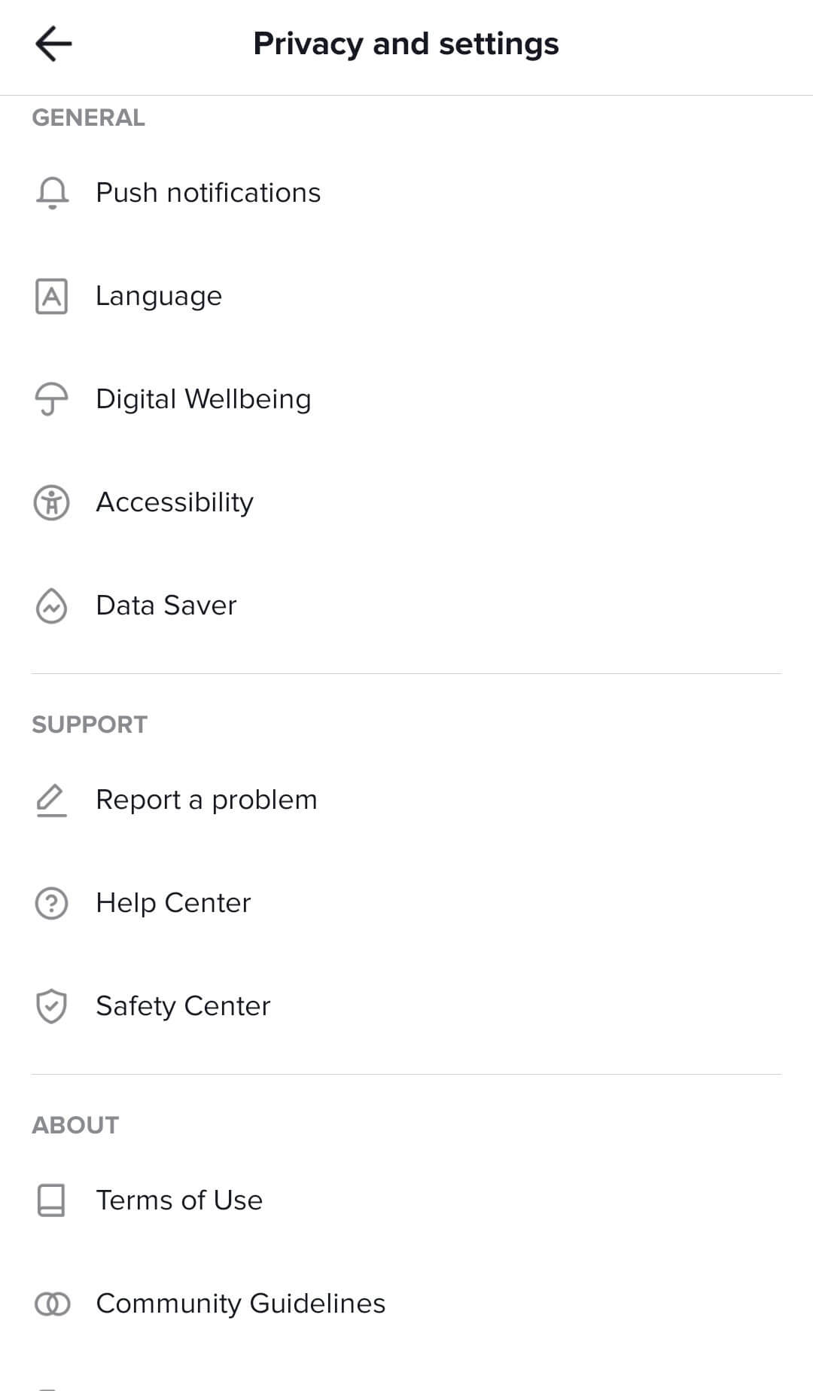Viewport: 813px width, 1391px height.
Task: Tap the Safety Center shield icon
Action: 51,1006
